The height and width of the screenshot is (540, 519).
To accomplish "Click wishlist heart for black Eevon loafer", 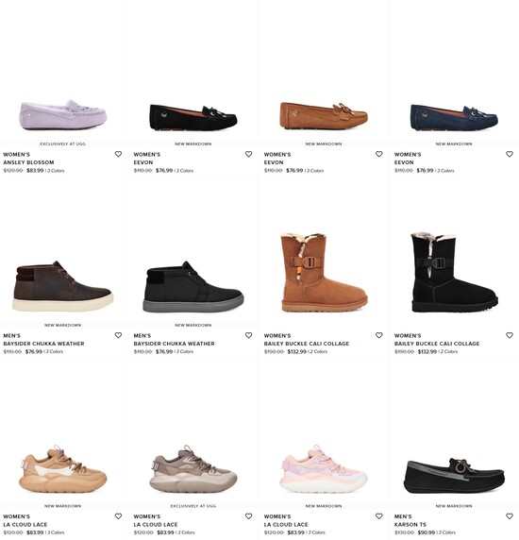I will 248,154.
